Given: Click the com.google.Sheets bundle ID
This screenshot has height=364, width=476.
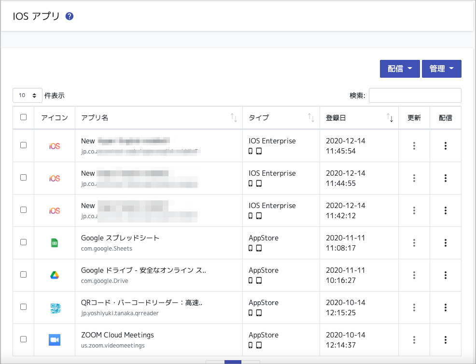Looking at the screenshot, I should tap(107, 249).
